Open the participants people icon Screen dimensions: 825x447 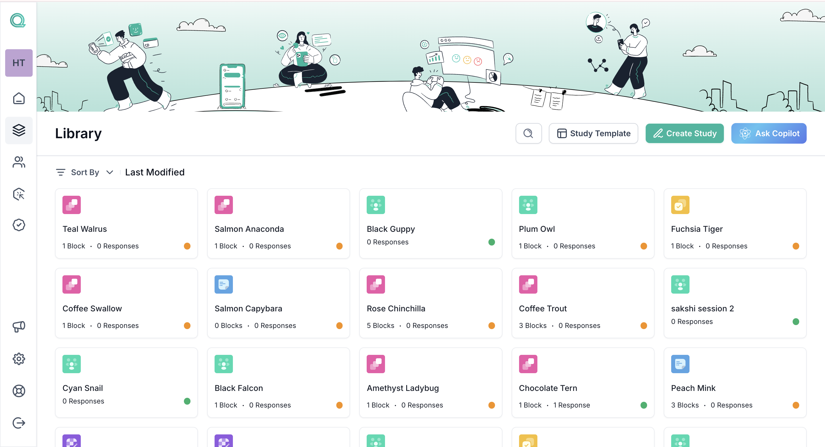point(19,162)
